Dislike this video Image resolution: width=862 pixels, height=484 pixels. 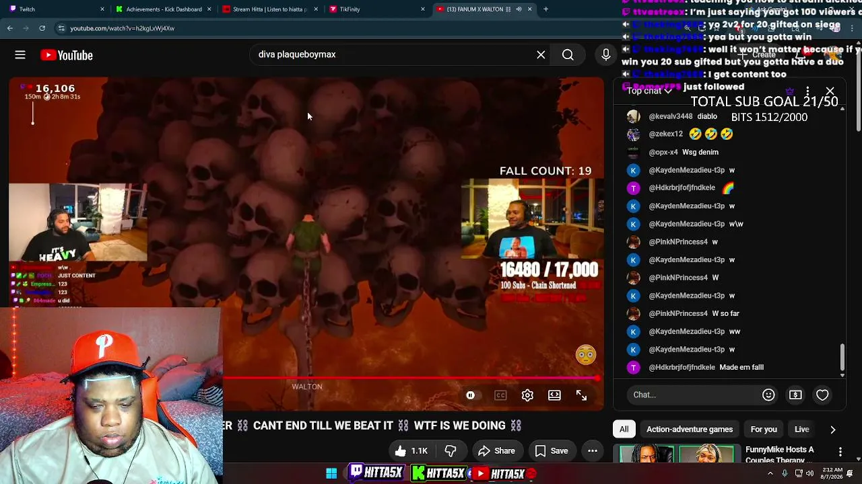(x=451, y=451)
